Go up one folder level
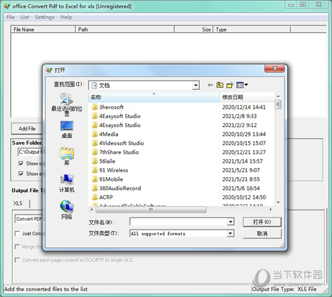This screenshot has height=297, width=332. tap(220, 85)
